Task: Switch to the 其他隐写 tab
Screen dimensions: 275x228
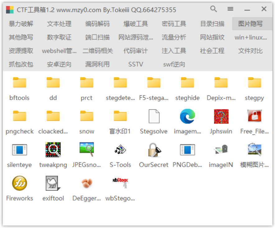Action: coord(21,37)
